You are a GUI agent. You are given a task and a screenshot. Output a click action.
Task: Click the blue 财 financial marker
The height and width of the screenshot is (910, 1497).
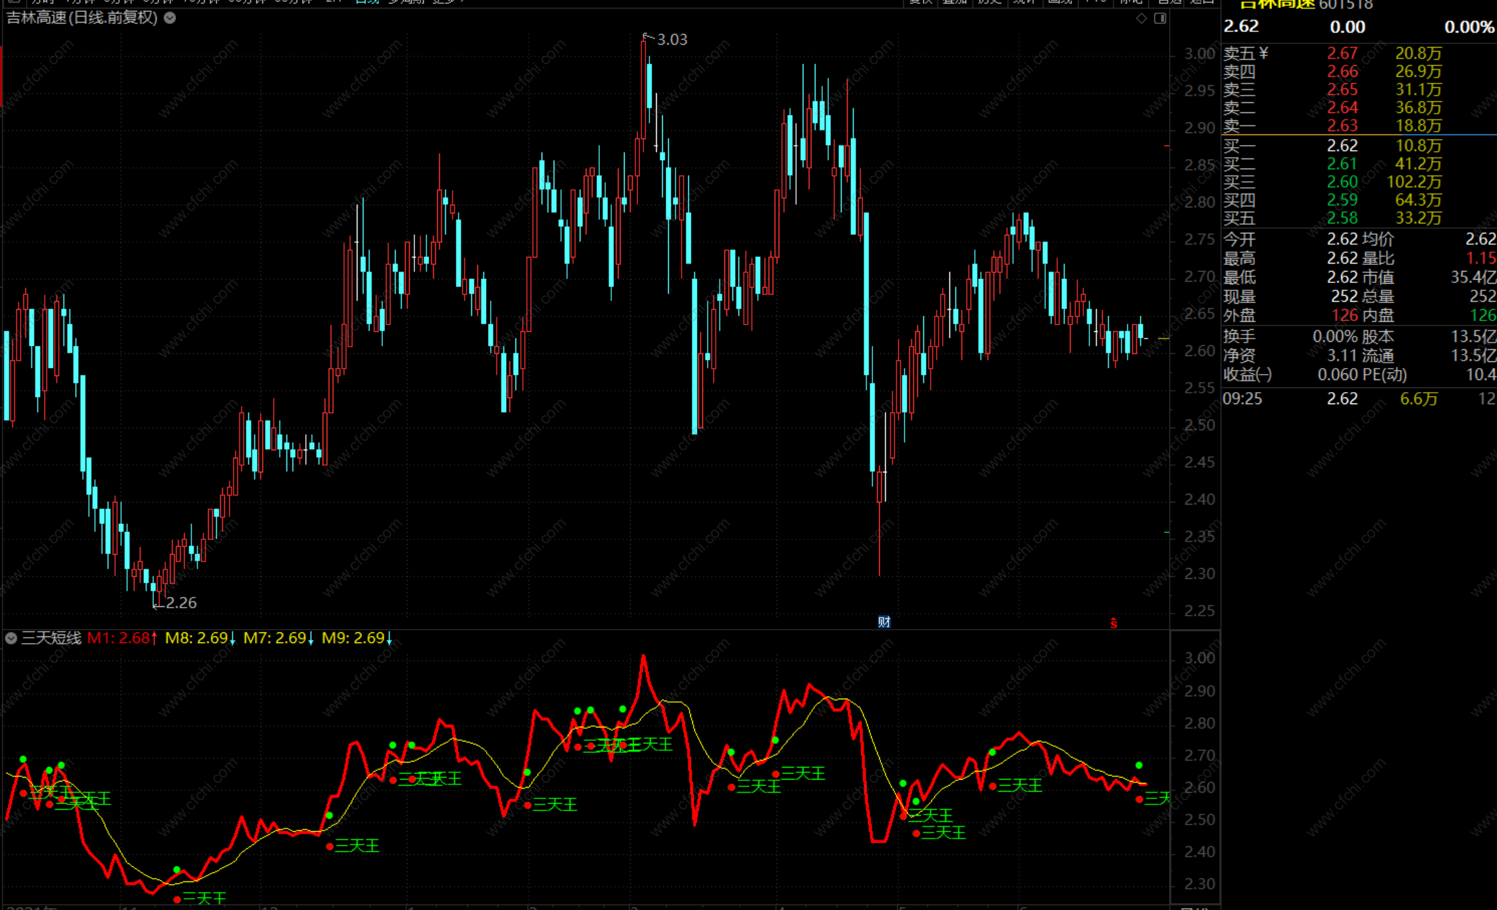click(884, 622)
